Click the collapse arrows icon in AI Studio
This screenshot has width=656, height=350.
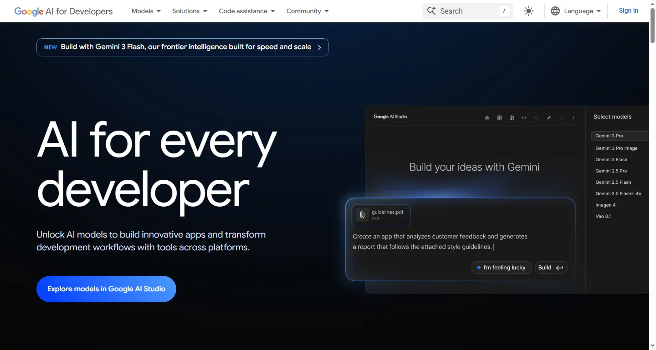point(549,117)
